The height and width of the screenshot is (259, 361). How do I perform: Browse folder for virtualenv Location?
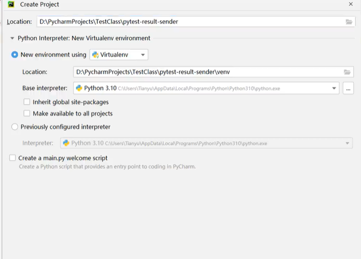347,72
